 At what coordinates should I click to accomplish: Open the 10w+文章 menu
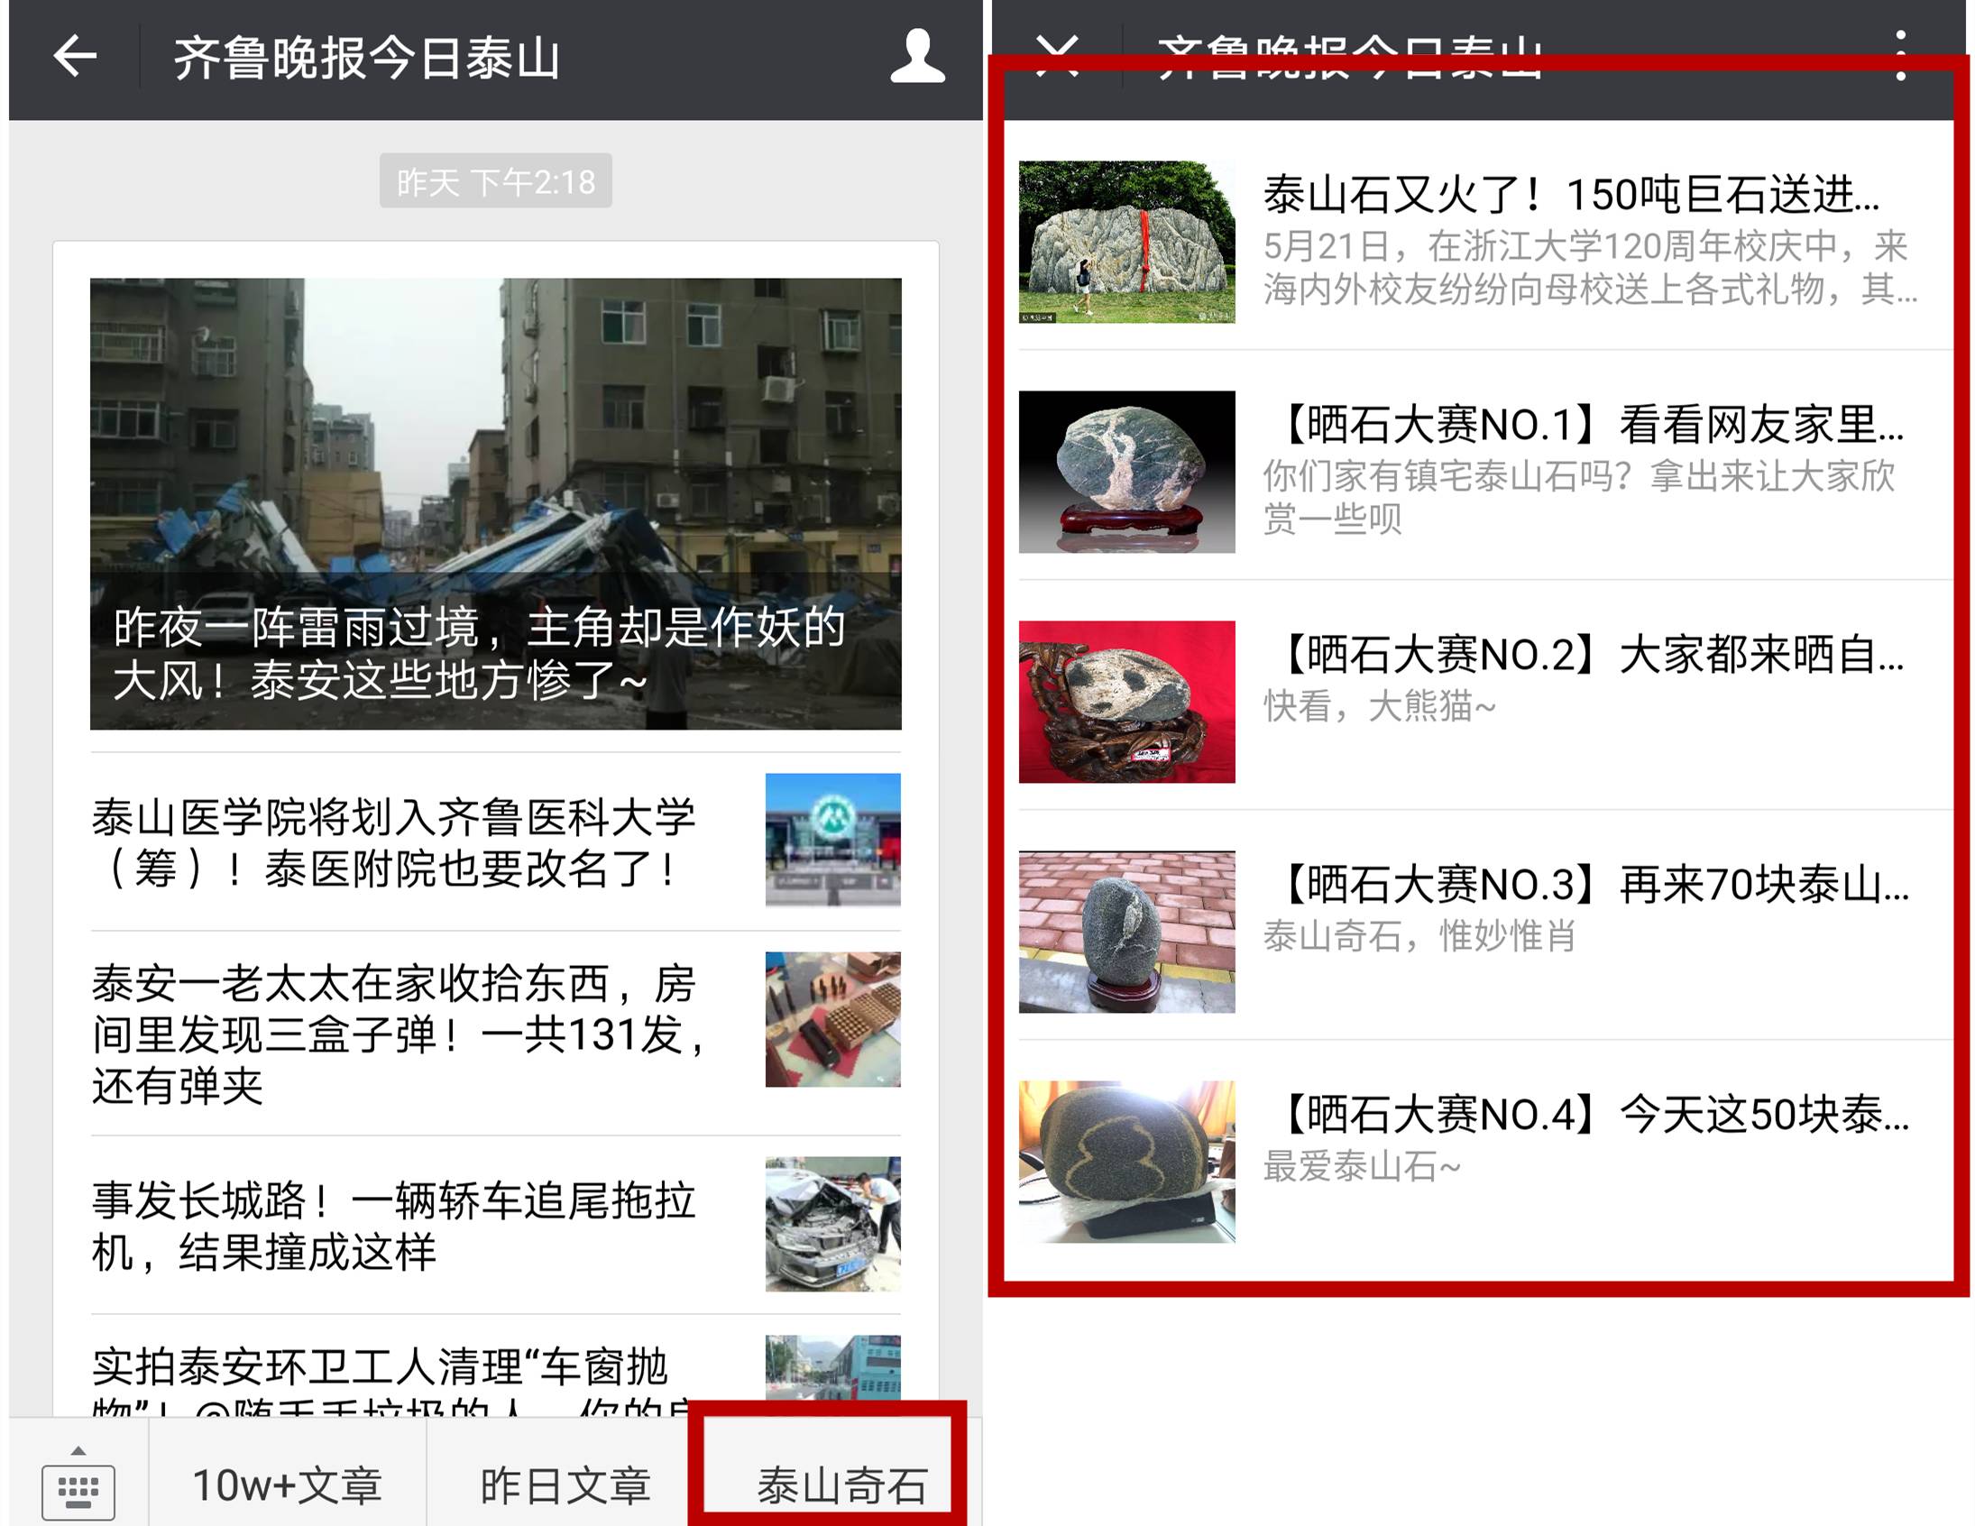tap(288, 1486)
